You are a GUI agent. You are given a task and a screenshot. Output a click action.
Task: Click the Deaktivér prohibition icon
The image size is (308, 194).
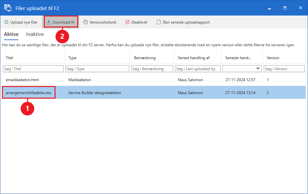click(128, 22)
